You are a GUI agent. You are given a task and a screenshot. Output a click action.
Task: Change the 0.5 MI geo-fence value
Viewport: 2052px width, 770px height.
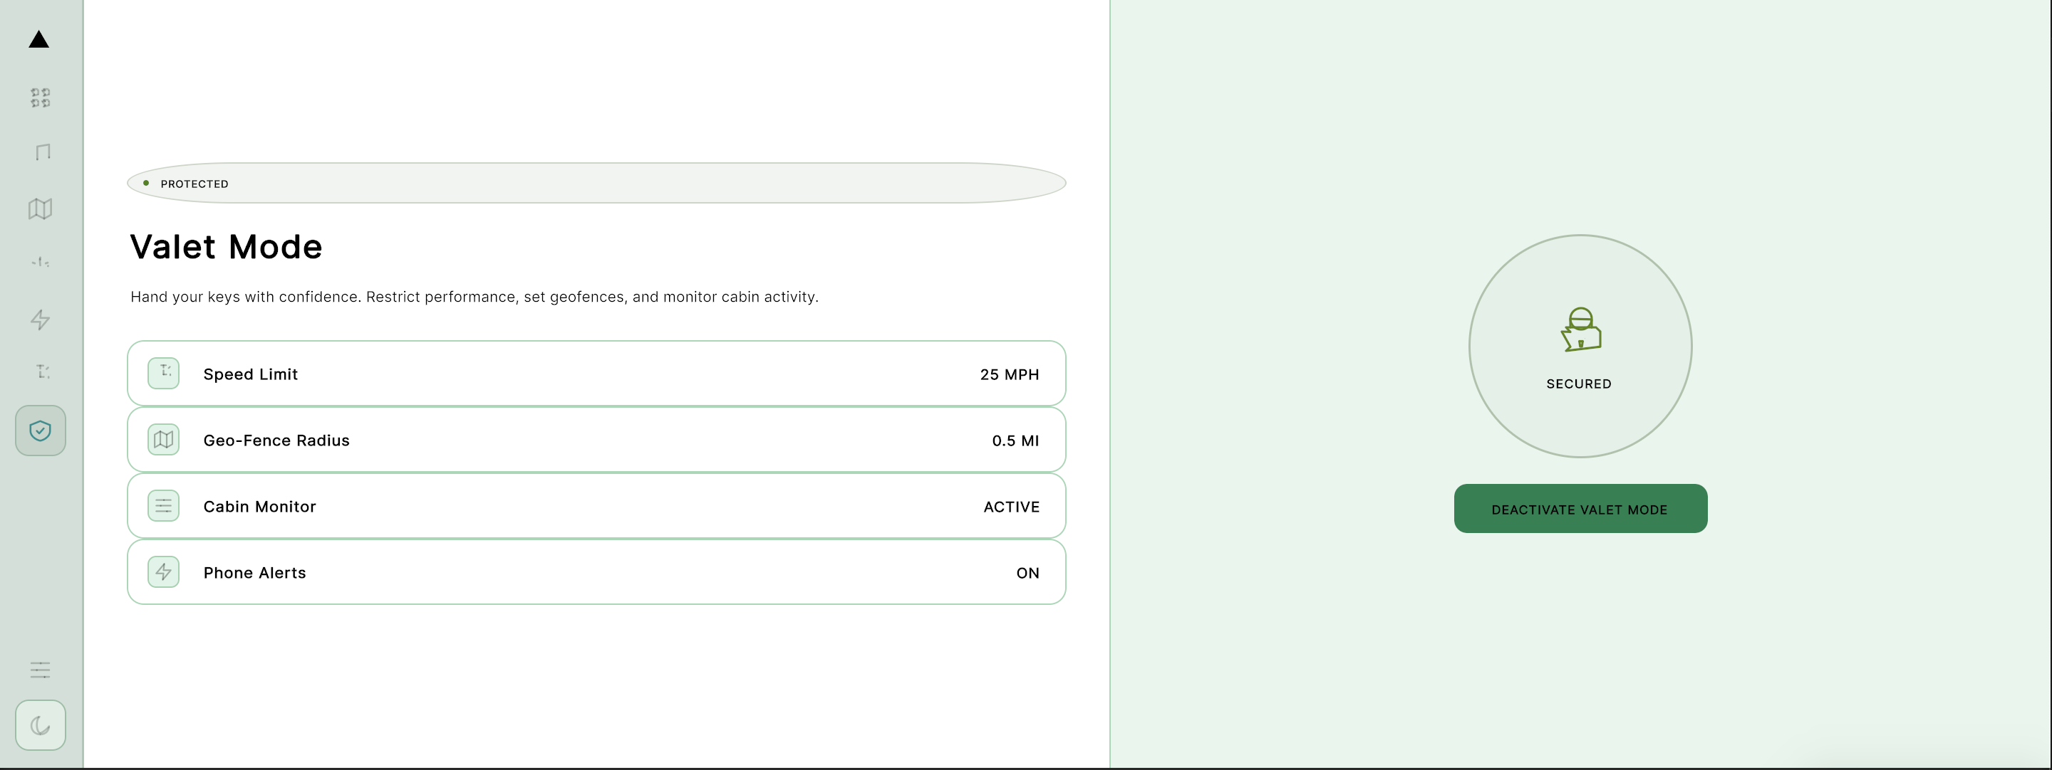click(1015, 441)
